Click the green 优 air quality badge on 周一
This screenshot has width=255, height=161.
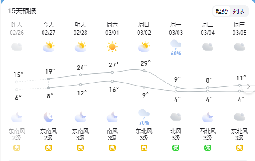point(176,148)
